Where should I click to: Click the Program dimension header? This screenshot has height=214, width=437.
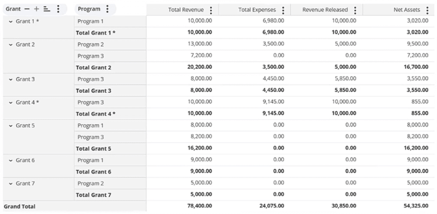coord(89,9)
